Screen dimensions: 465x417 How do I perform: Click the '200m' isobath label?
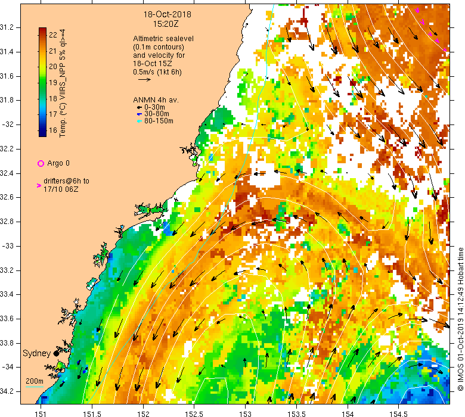point(35,381)
